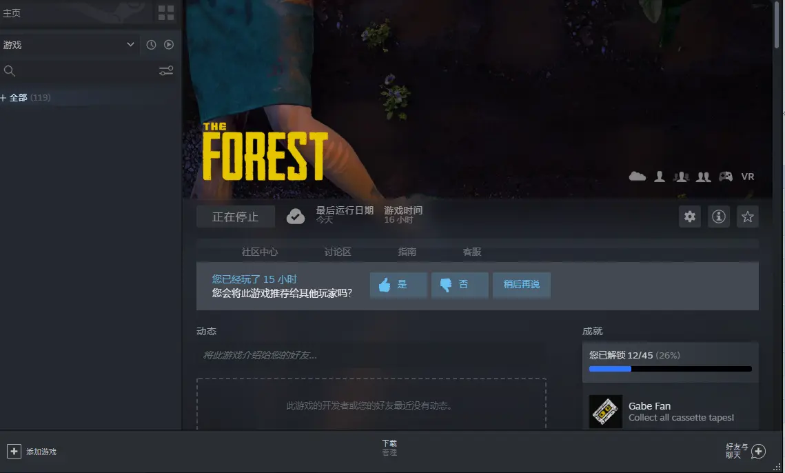Click the 正在停止 button
The image size is (785, 473).
(x=235, y=217)
